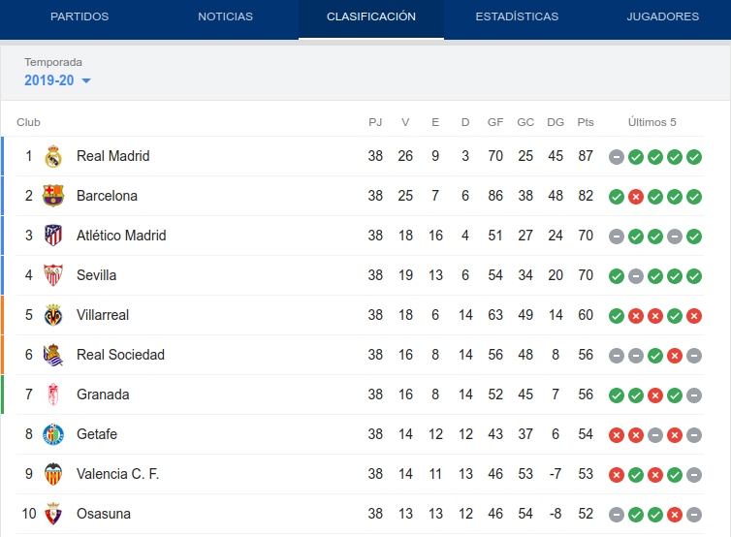
Task: Click the blue arrow beside 2019-20
Action: 86,80
